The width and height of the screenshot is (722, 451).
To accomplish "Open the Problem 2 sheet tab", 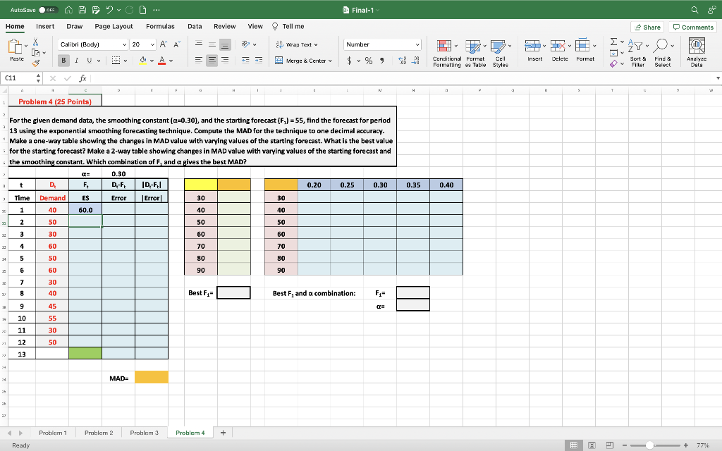I will pyautogui.click(x=98, y=433).
